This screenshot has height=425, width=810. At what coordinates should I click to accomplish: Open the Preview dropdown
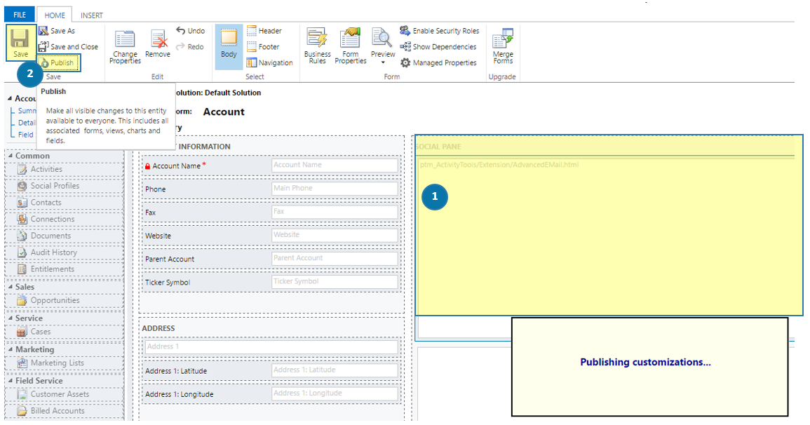pyautogui.click(x=383, y=62)
